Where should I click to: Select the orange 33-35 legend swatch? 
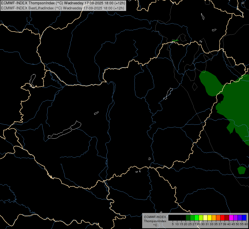click(214, 218)
